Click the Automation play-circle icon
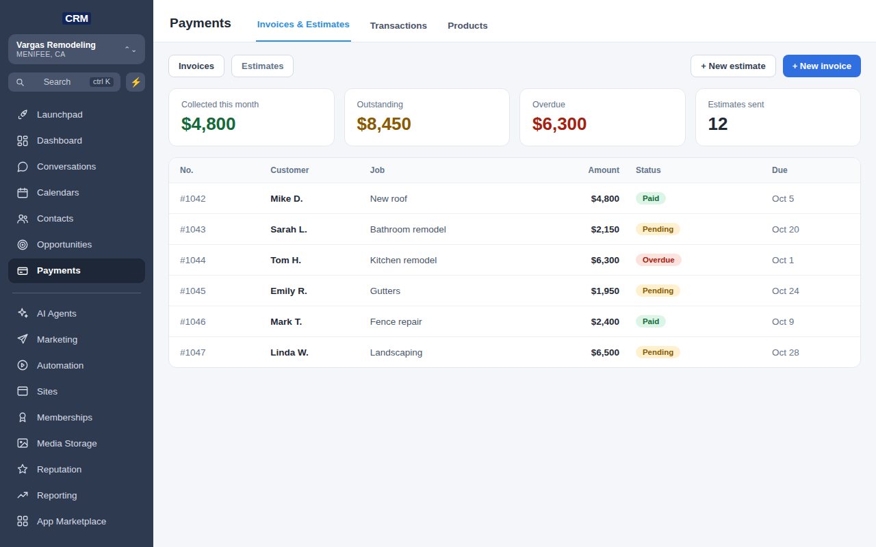Viewport: 876px width, 547px height. click(23, 366)
